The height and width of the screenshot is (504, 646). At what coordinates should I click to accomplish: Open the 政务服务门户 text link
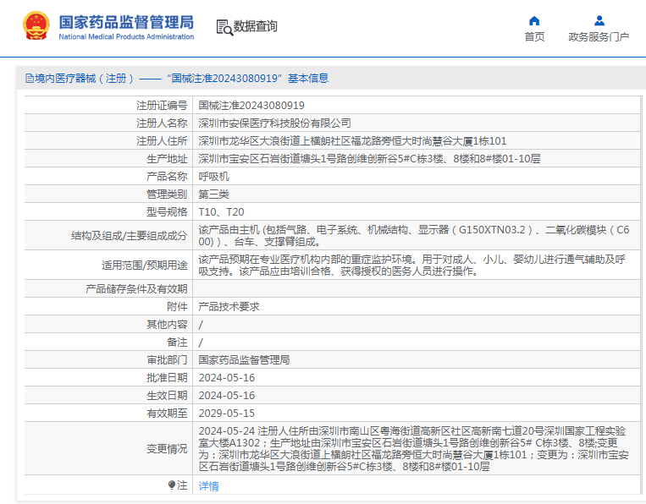599,37
